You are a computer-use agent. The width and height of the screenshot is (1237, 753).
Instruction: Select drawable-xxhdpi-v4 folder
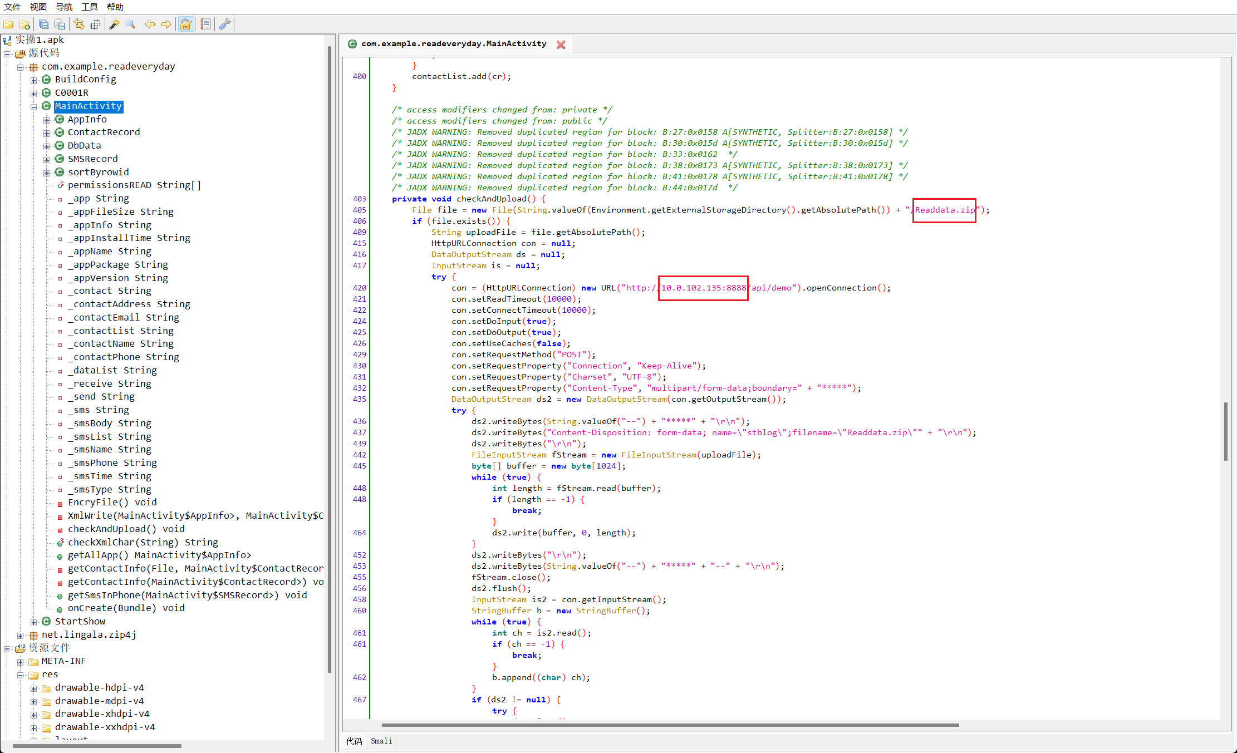pyautogui.click(x=105, y=727)
